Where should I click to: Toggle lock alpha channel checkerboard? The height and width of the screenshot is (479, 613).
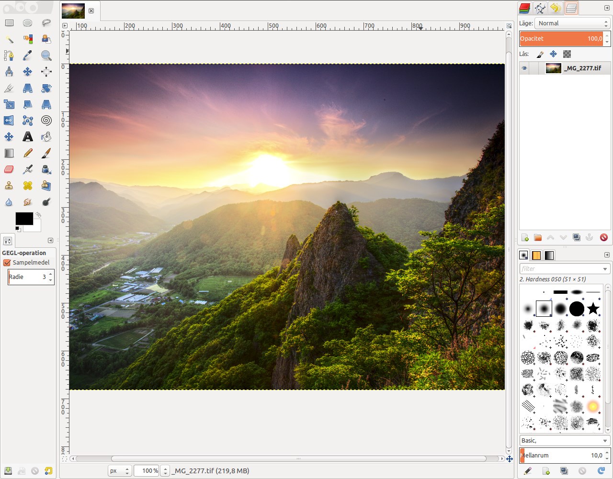point(567,54)
